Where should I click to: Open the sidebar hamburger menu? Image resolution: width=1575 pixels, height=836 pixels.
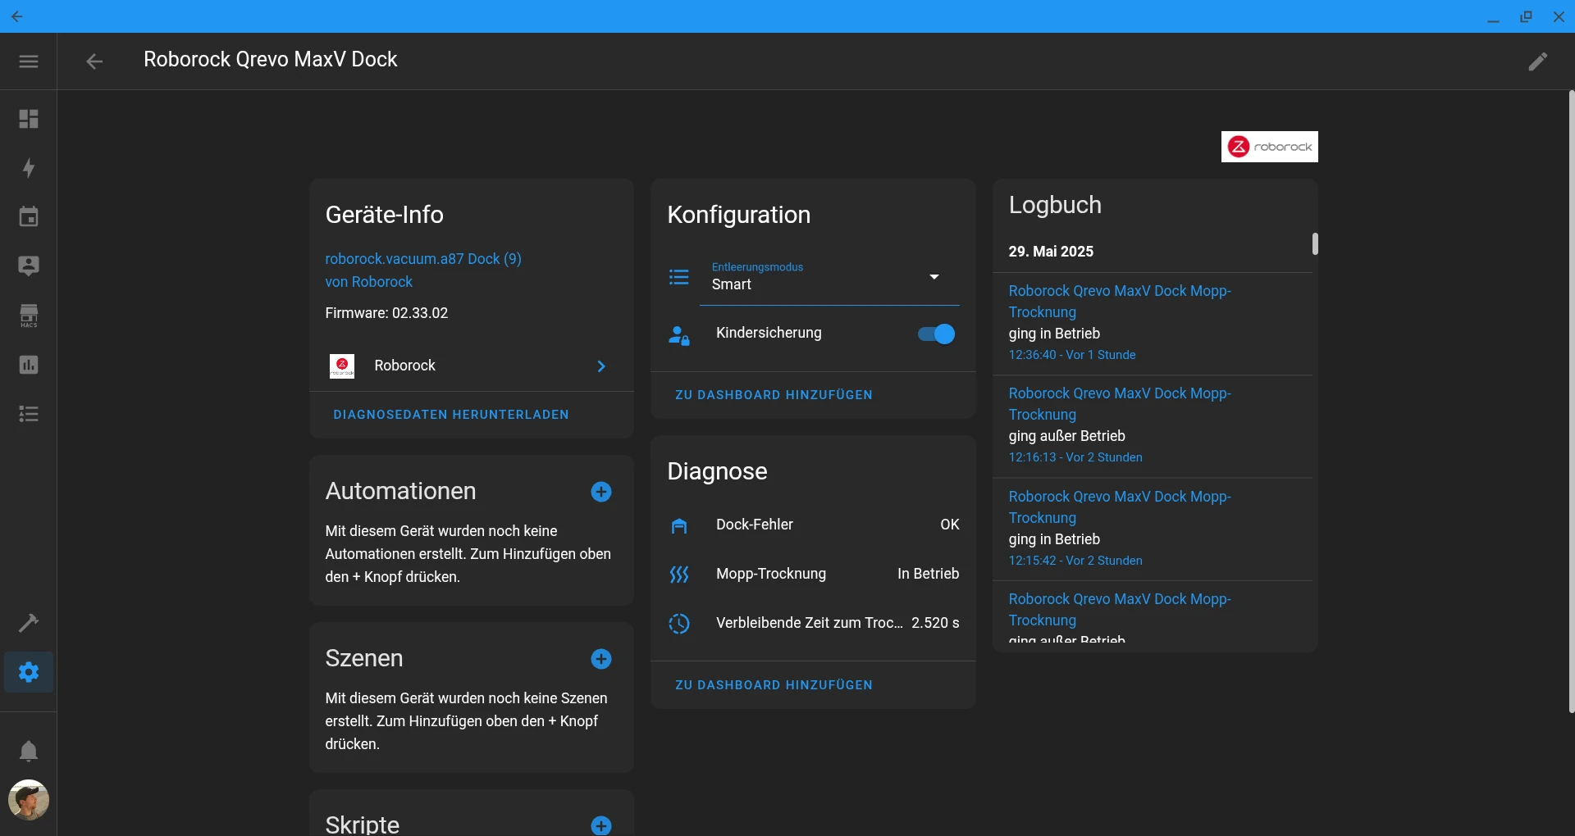(x=29, y=61)
